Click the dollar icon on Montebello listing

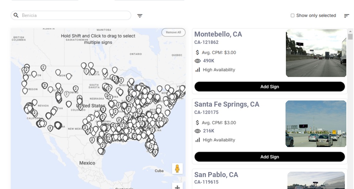(x=198, y=52)
